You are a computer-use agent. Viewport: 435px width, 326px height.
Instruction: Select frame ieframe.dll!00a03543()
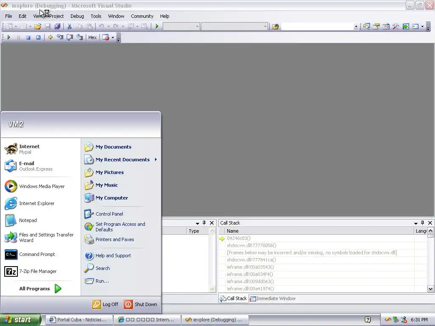(250, 267)
